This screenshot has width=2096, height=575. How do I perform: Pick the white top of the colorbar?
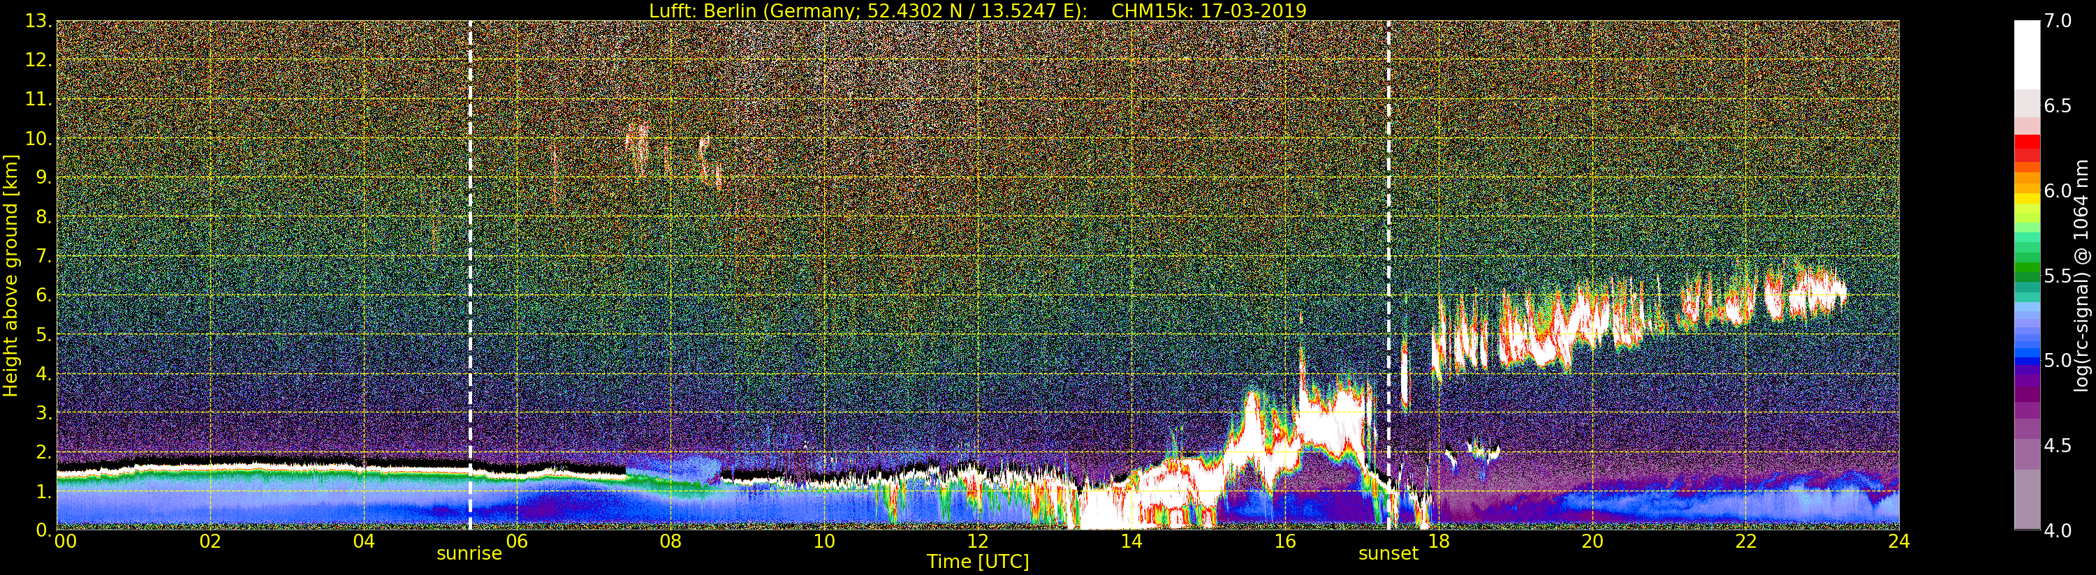(x=2027, y=54)
